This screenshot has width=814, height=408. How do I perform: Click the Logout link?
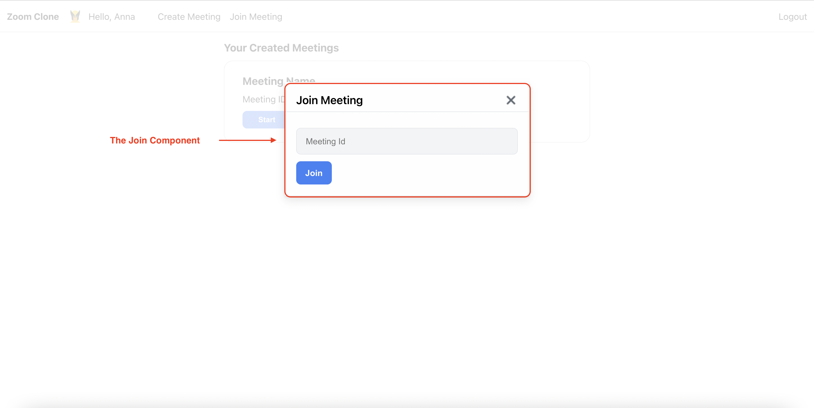click(x=792, y=17)
